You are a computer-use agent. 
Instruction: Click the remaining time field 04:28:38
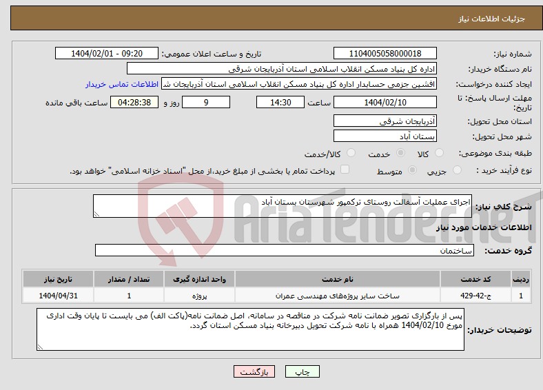(134, 102)
